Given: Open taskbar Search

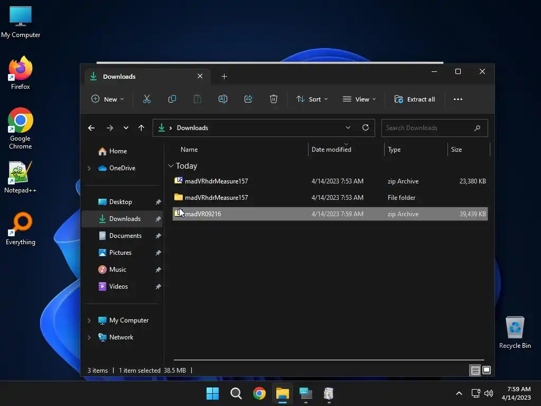Looking at the screenshot, I should point(236,393).
